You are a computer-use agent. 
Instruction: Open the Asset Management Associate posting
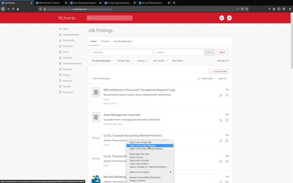coord(122,115)
